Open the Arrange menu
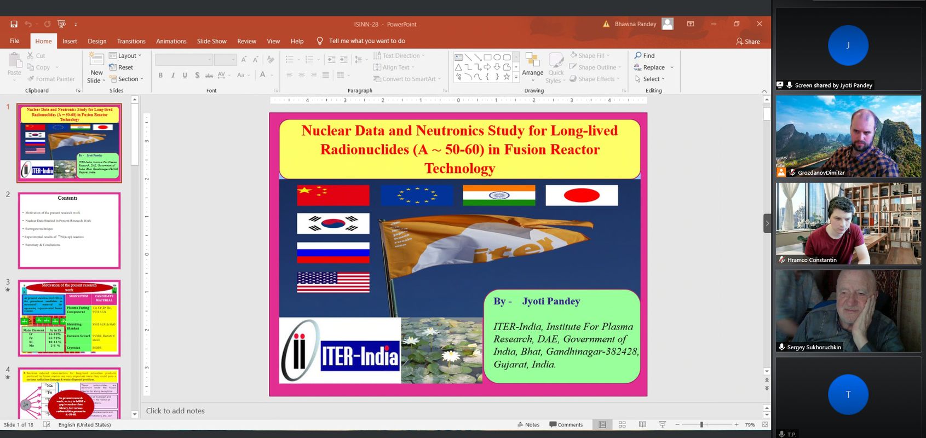This screenshot has height=438, width=926. pos(532,66)
